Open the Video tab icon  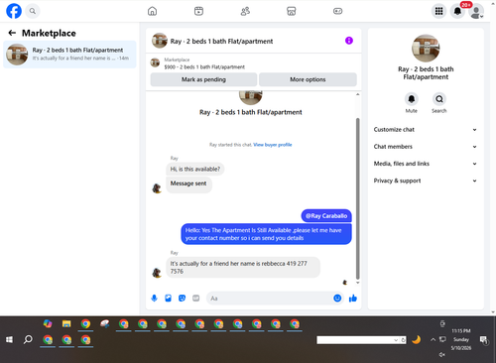click(x=198, y=11)
